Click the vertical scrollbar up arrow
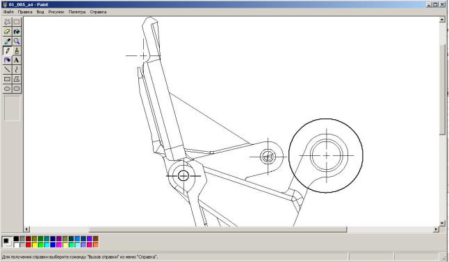The height and width of the screenshot is (262, 449). click(x=442, y=19)
